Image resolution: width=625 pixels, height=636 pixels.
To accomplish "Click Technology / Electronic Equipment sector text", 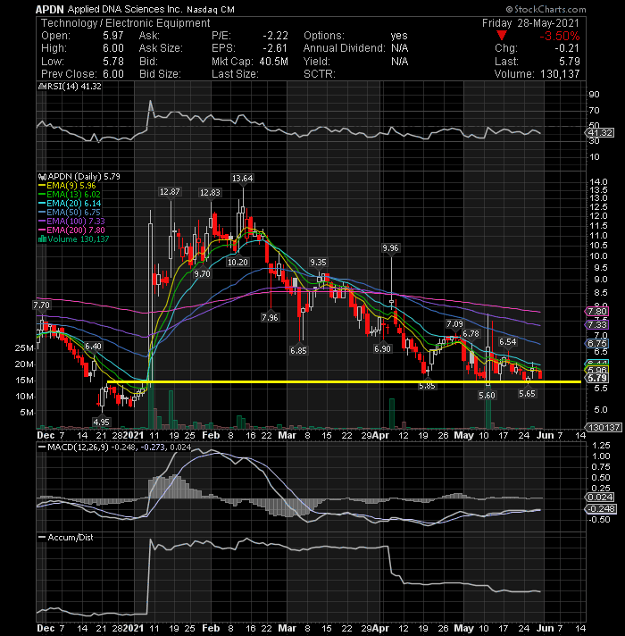I will tap(126, 23).
